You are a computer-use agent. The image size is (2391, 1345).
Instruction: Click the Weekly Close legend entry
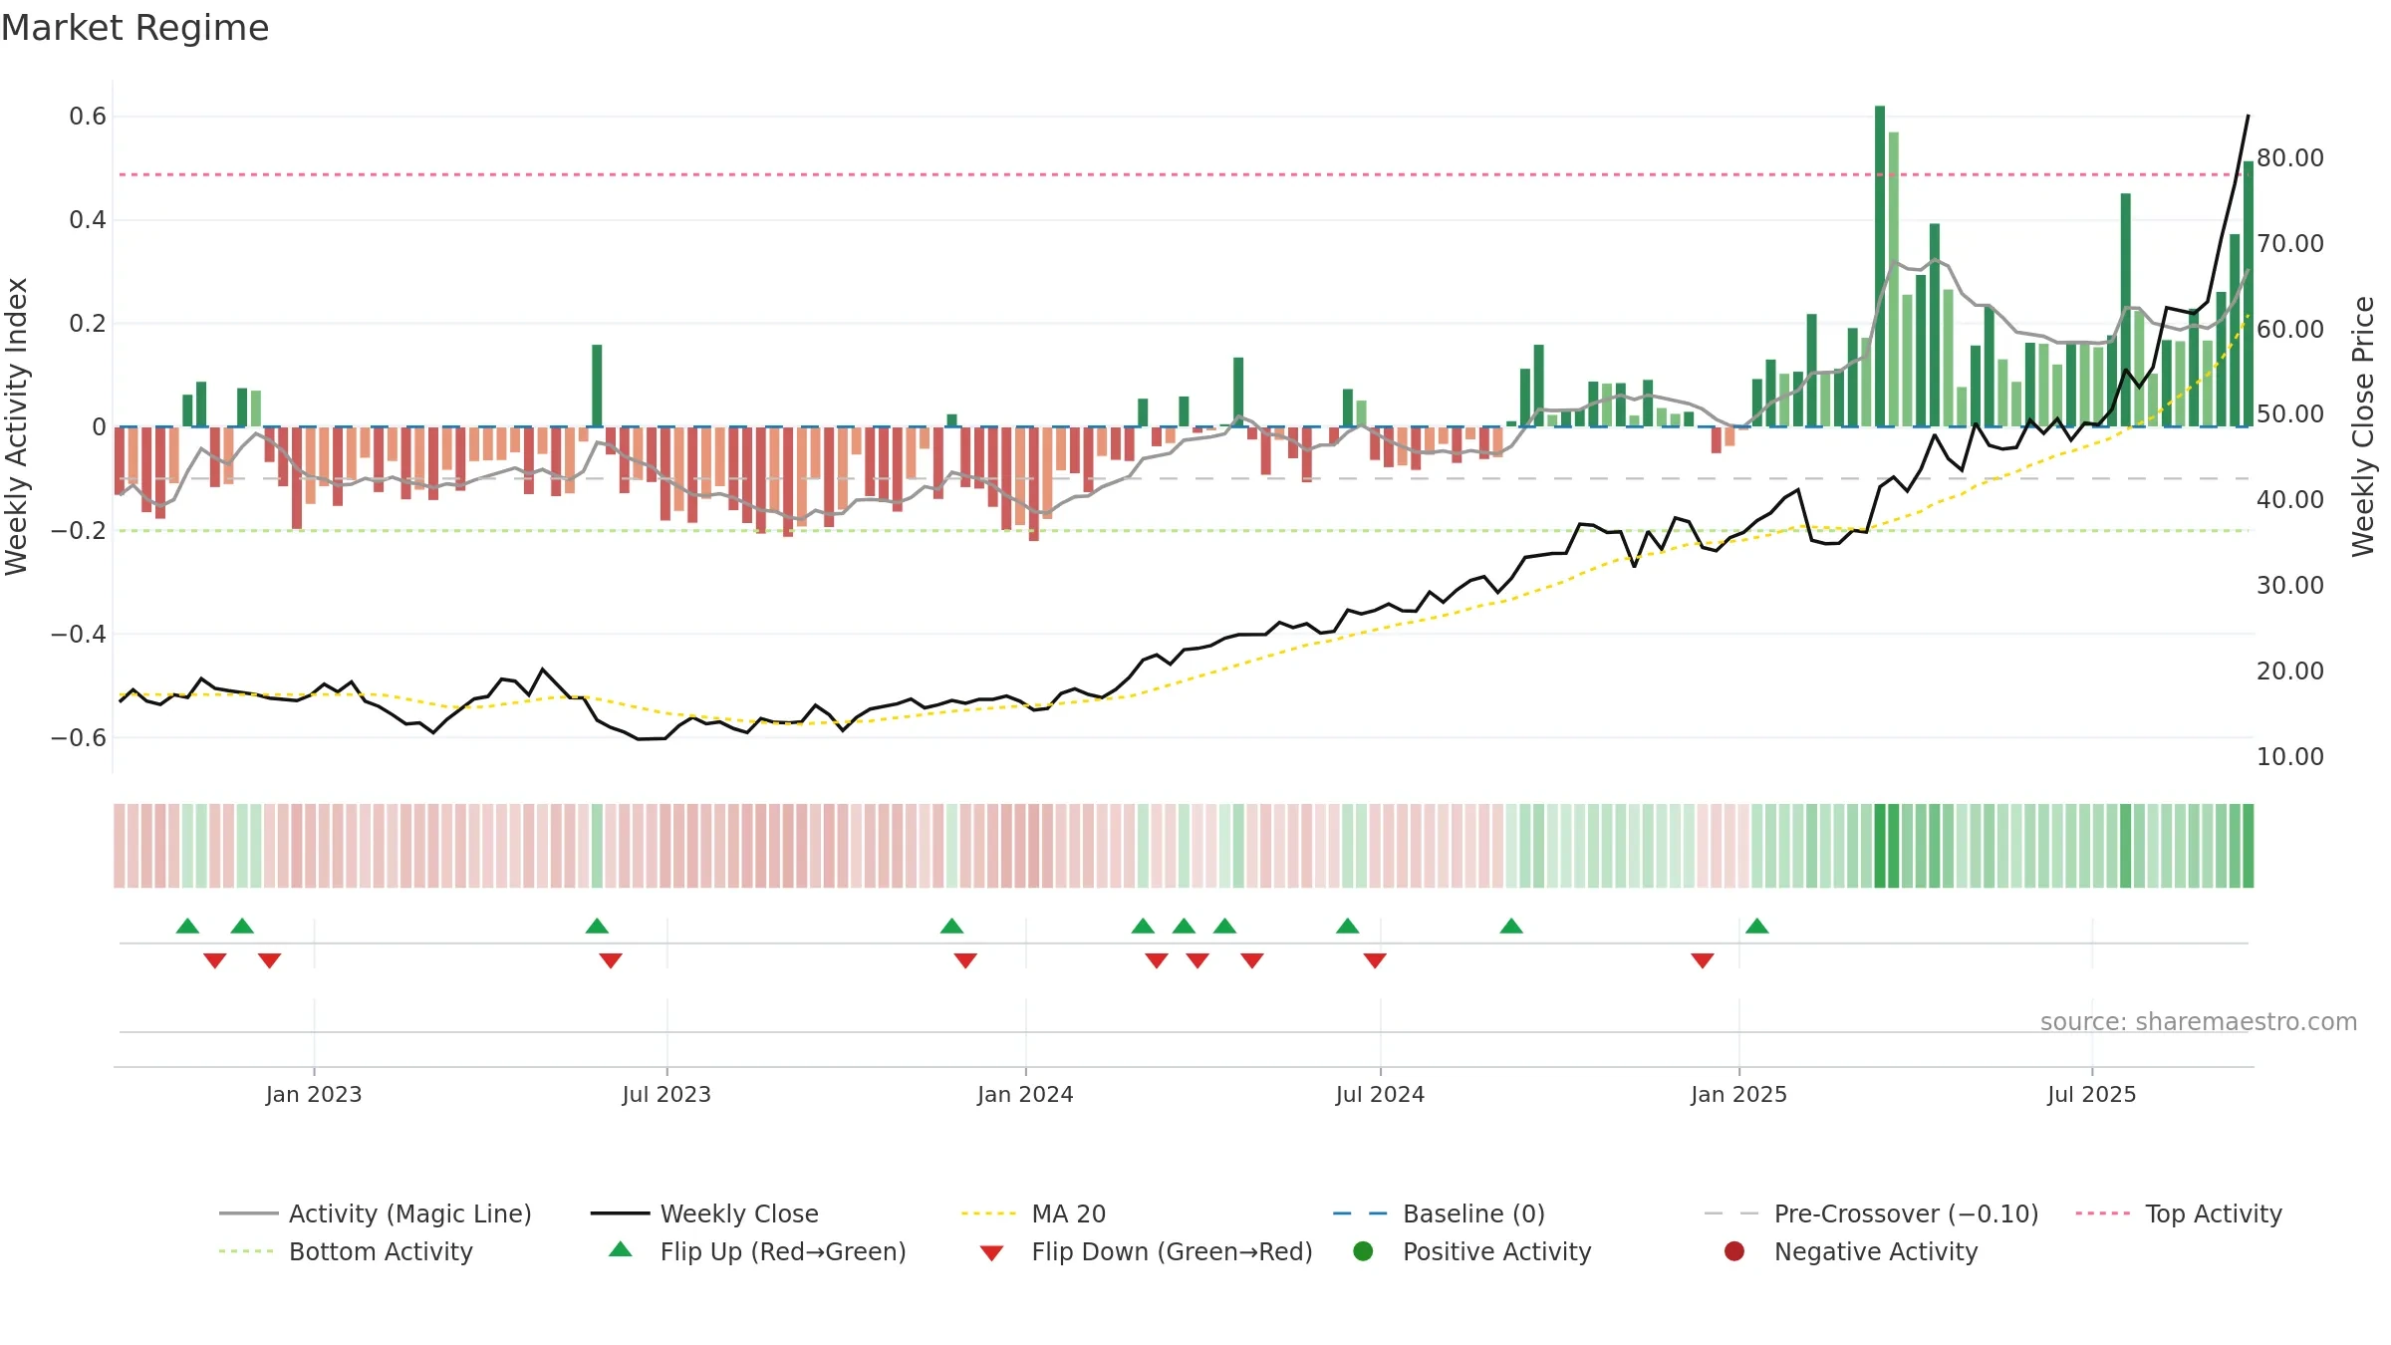tap(704, 1213)
